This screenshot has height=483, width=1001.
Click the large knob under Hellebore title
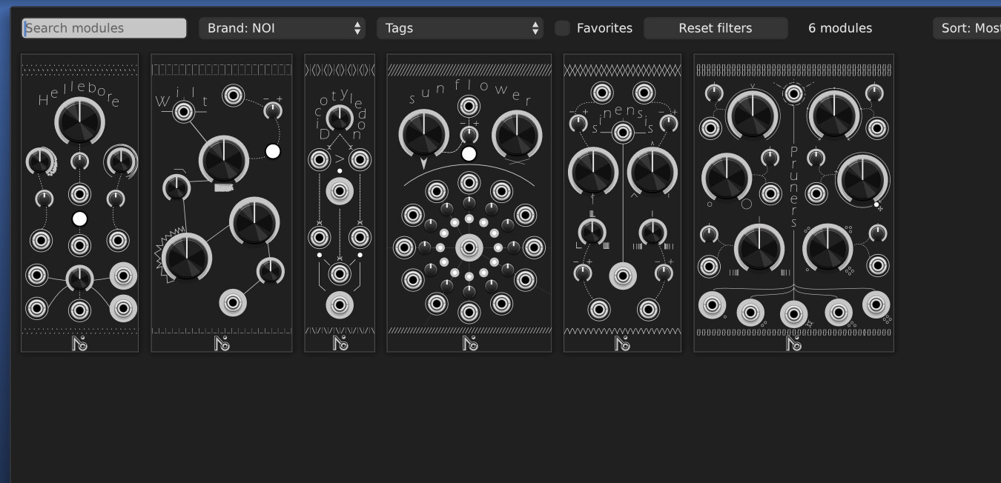click(x=79, y=121)
